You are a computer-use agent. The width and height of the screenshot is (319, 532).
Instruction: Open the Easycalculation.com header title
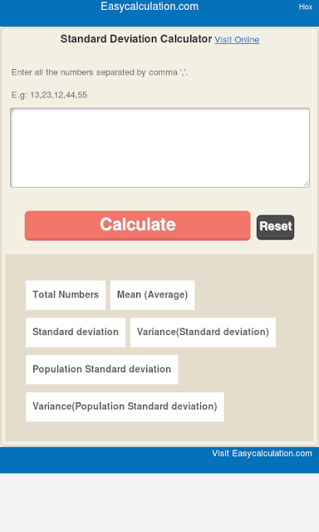pos(150,7)
